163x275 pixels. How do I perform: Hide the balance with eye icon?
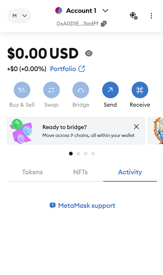(89, 53)
